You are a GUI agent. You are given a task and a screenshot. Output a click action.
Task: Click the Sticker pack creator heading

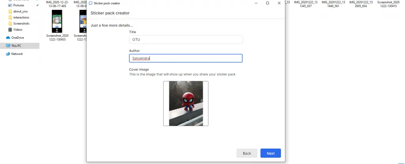coord(110,13)
